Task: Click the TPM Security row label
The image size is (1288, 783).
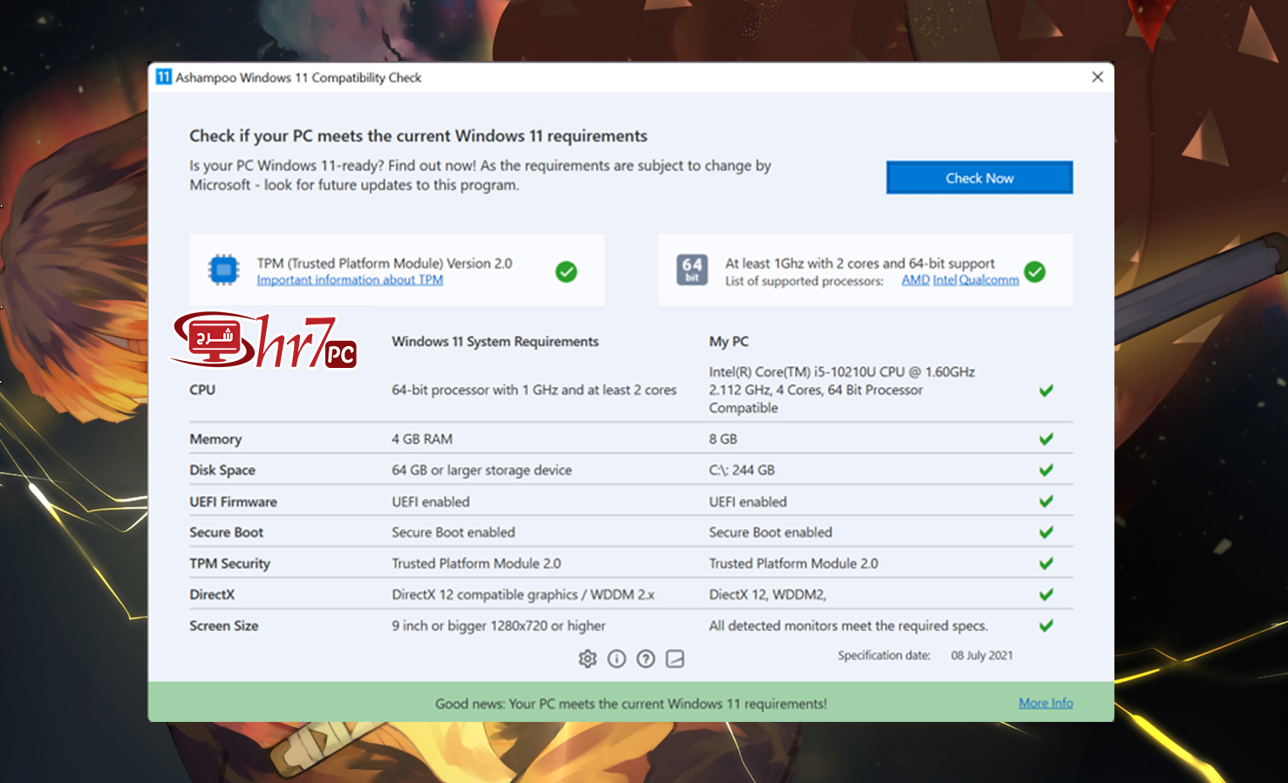Action: (x=229, y=563)
